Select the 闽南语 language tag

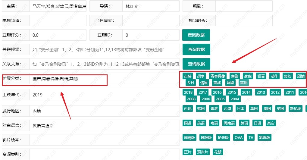tap(230, 123)
